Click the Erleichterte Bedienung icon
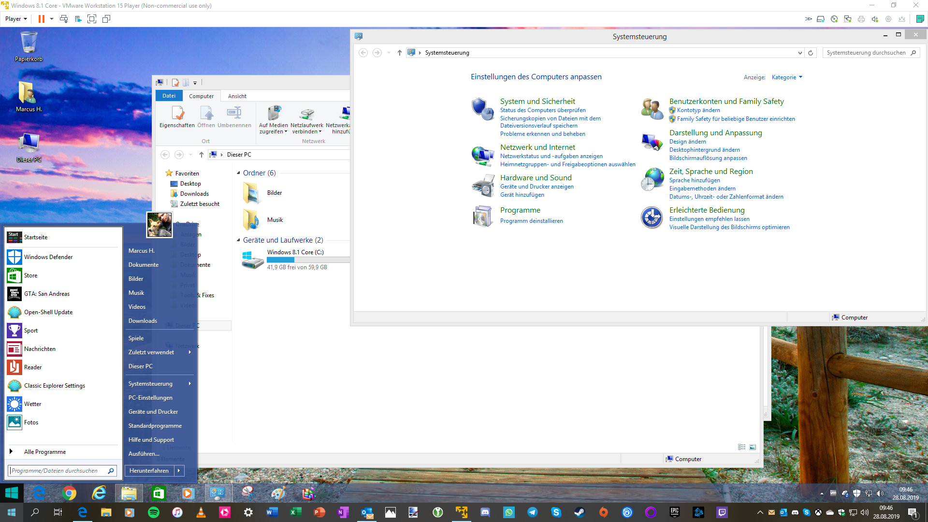 652,217
